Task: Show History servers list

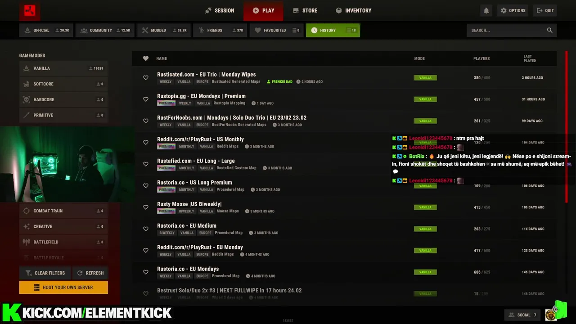Action: point(333,30)
